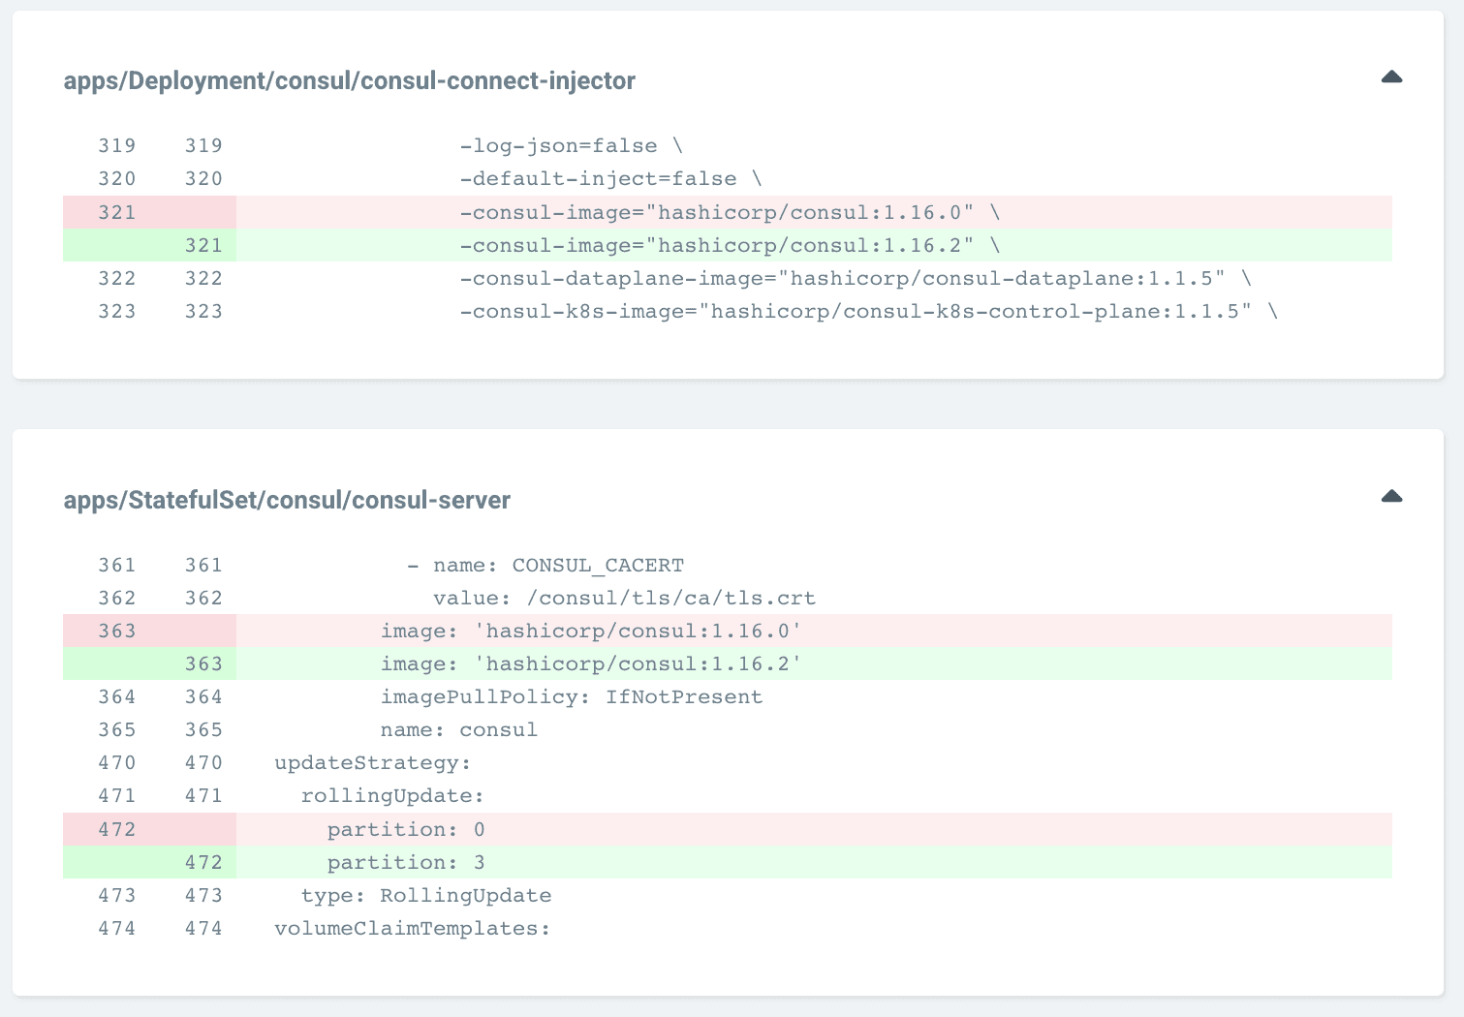Click the volumeClaimTemplates line

pos(412,929)
